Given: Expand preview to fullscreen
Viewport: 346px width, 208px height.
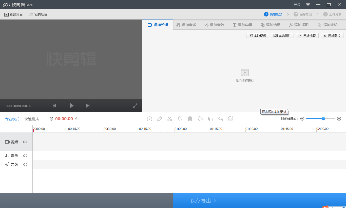Looking at the screenshot, I should (x=135, y=106).
